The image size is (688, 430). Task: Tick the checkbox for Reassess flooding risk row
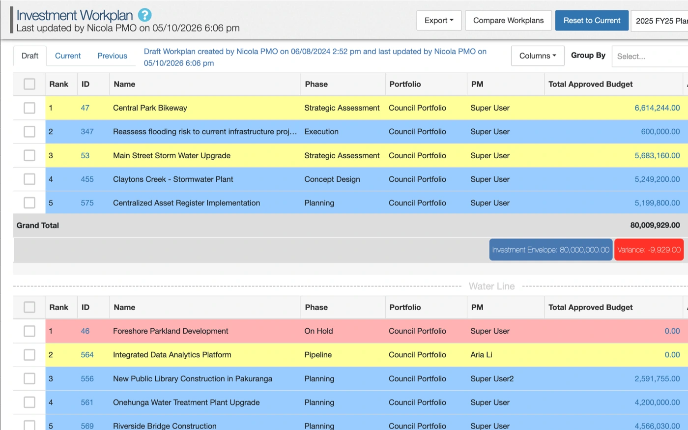(29, 132)
